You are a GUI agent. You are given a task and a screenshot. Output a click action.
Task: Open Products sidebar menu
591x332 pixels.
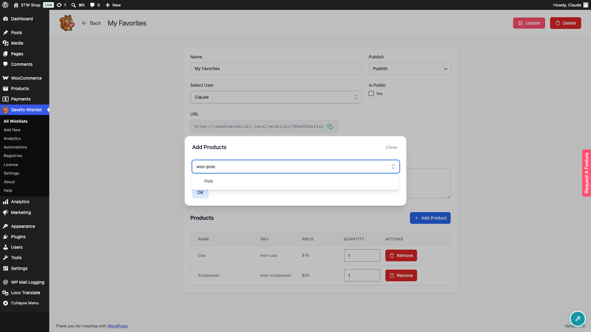tap(25, 89)
